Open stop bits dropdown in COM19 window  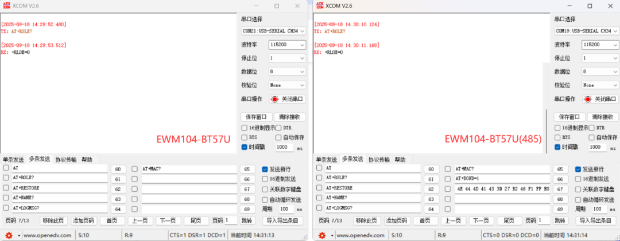[x=600, y=58]
